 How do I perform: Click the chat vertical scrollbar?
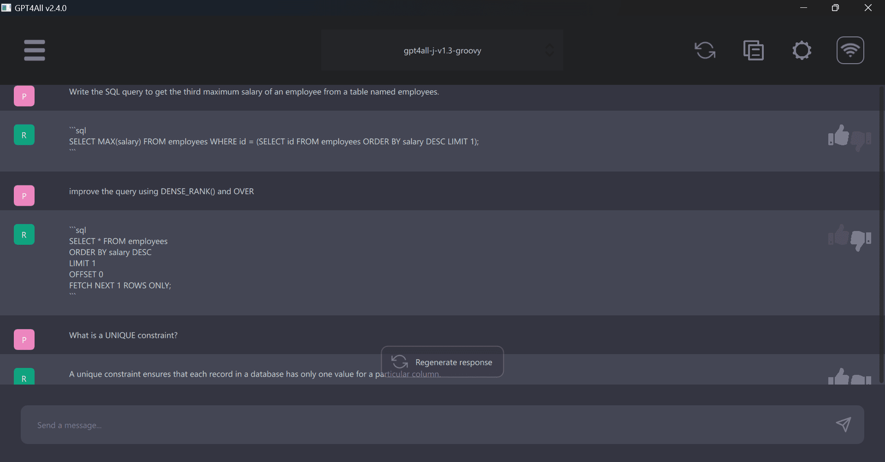pos(881,234)
